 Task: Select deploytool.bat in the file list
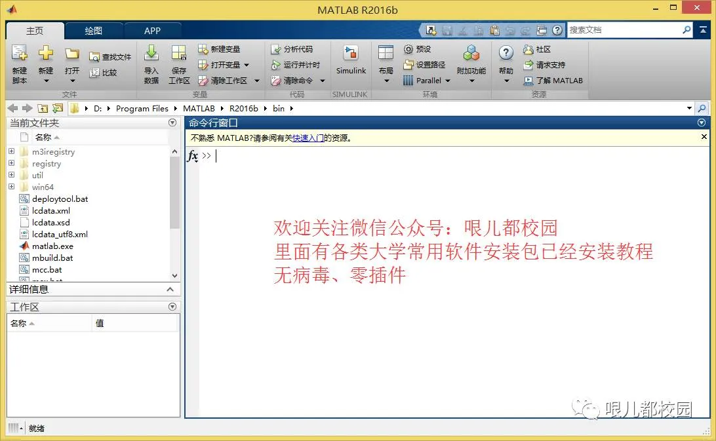(x=60, y=199)
